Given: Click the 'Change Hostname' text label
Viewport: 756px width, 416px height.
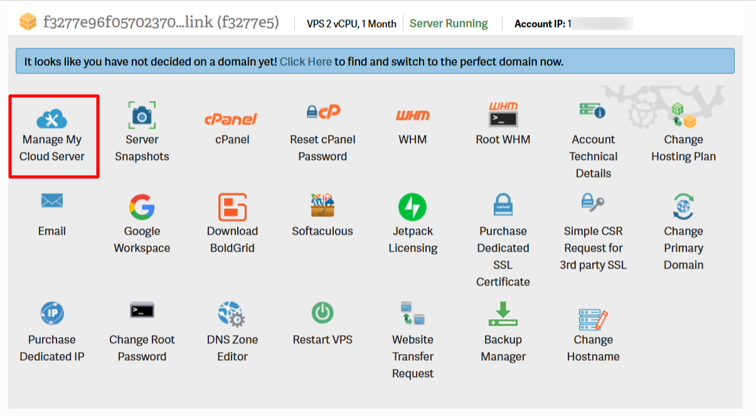Looking at the screenshot, I should click(x=594, y=348).
